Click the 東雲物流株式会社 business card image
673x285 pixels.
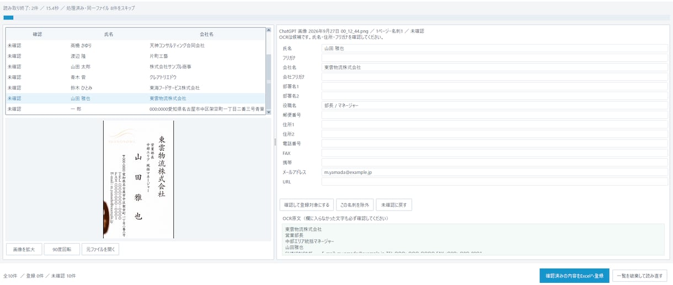point(138,179)
